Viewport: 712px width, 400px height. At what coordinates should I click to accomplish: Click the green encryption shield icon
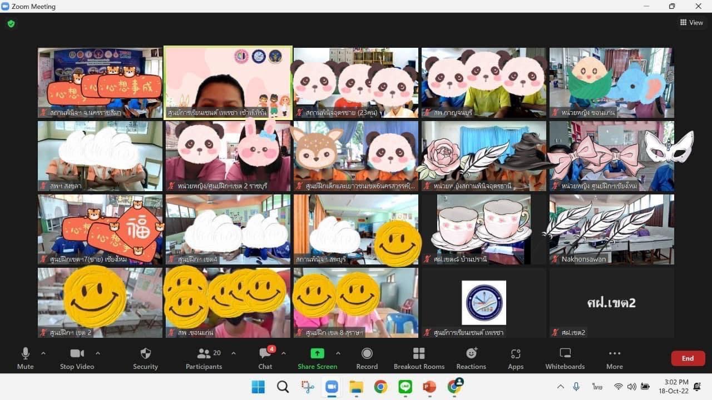coord(11,24)
